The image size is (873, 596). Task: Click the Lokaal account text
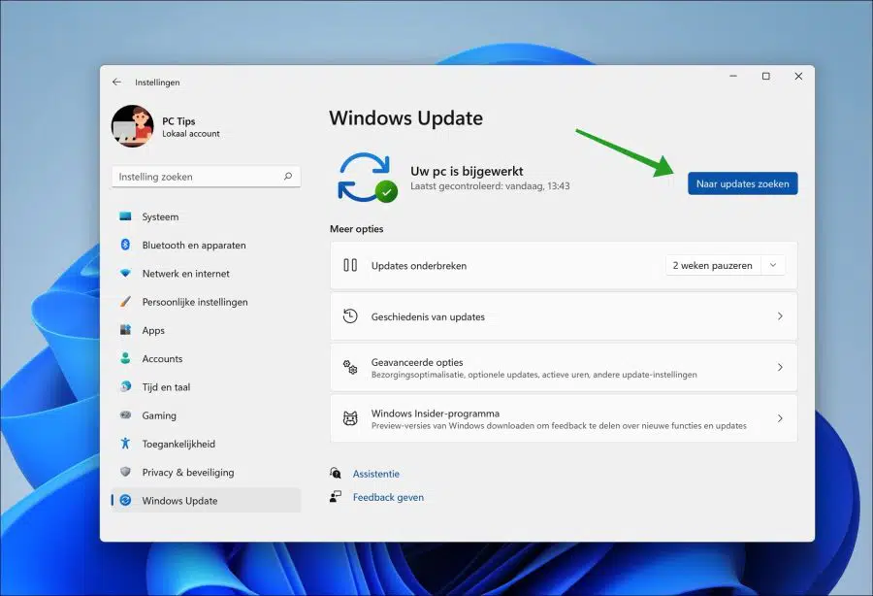pyautogui.click(x=190, y=134)
